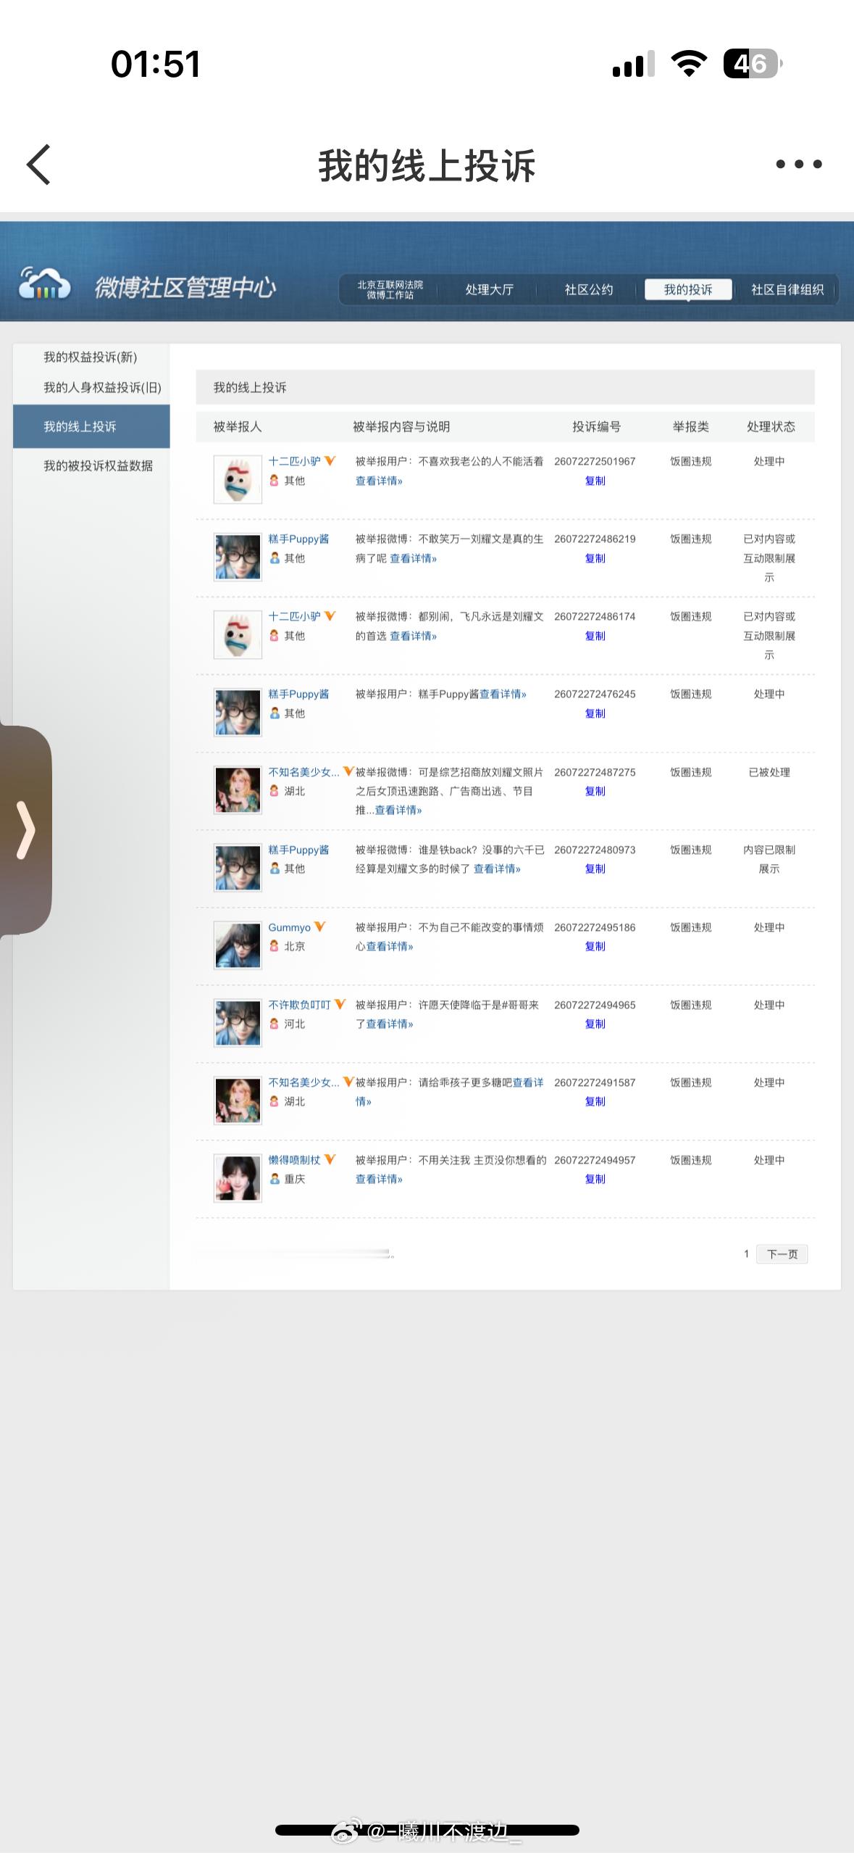Viewport: 854px width, 1853px height.
Task: Click location person icon beside 重庆
Action: 275,1179
